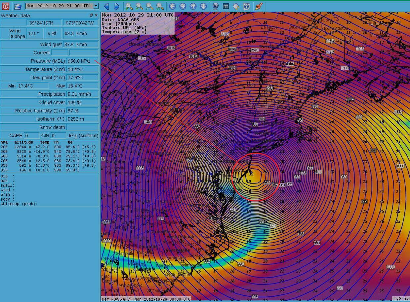Image resolution: width=410 pixels, height=302 pixels.
Task: Click the rocket animation icon
Action: tap(259, 6)
